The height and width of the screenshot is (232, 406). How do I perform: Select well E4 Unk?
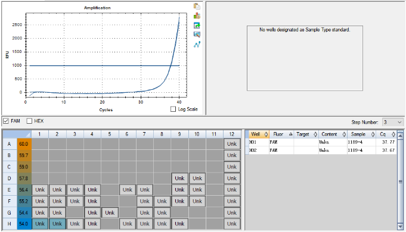coord(92,190)
